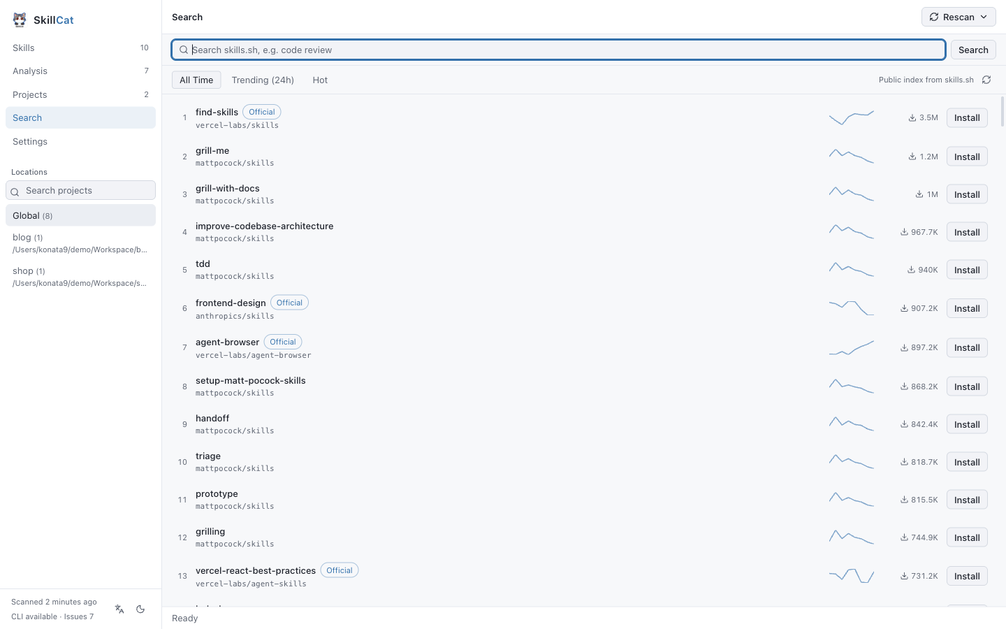This screenshot has height=629, width=1006.
Task: Install vercel-react-best-practices skill
Action: tap(967, 576)
